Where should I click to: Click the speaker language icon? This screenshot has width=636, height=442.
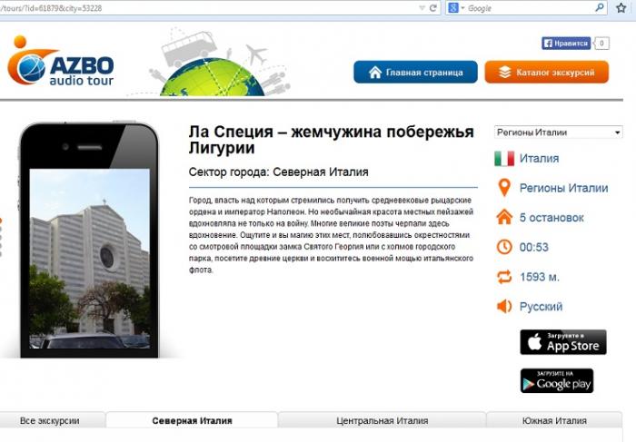click(x=504, y=307)
